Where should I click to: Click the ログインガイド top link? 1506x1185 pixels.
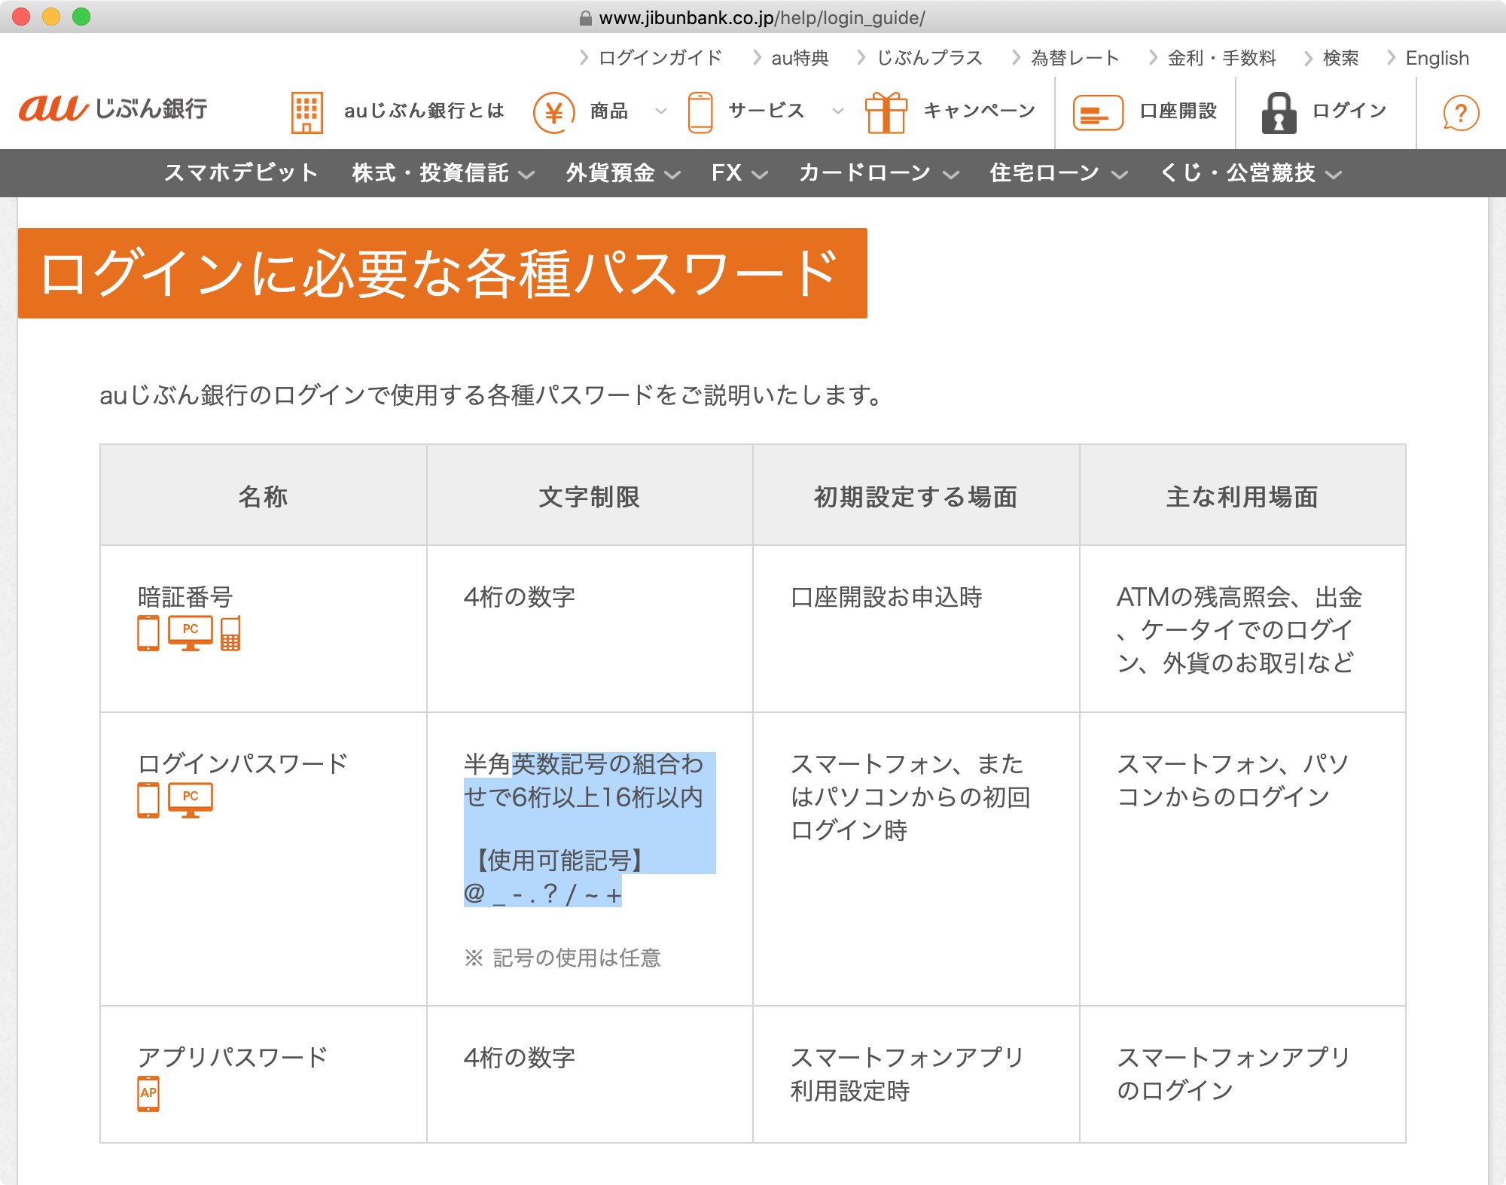[x=660, y=58]
